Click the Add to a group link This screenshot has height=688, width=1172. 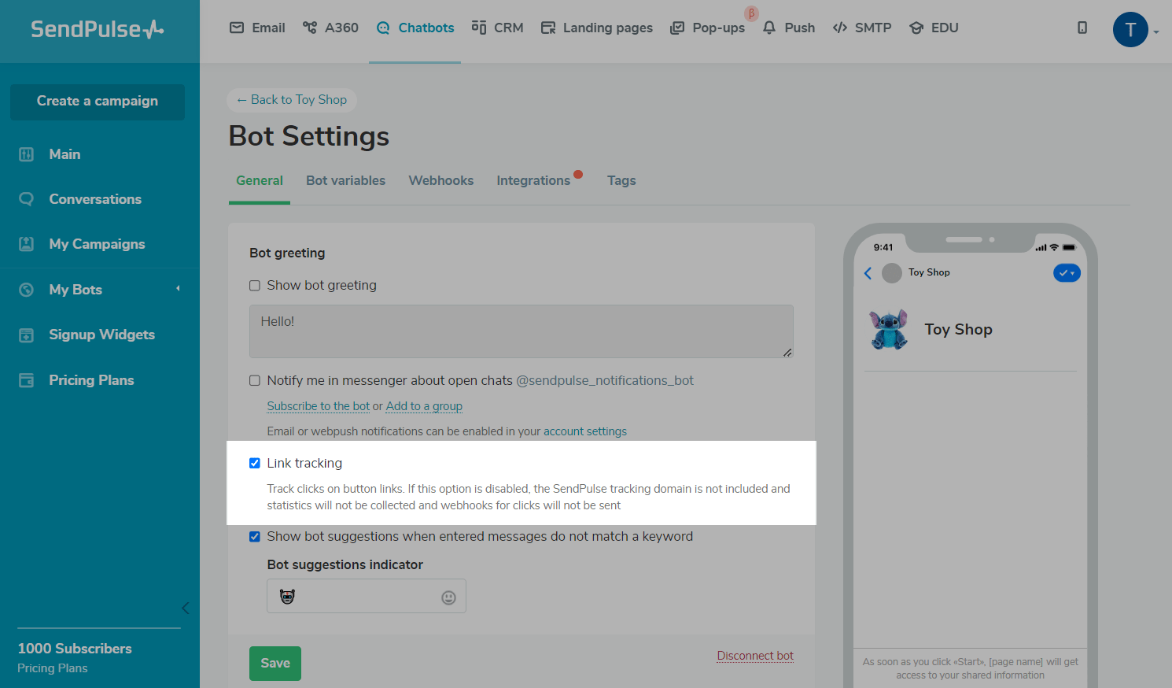tap(424, 406)
